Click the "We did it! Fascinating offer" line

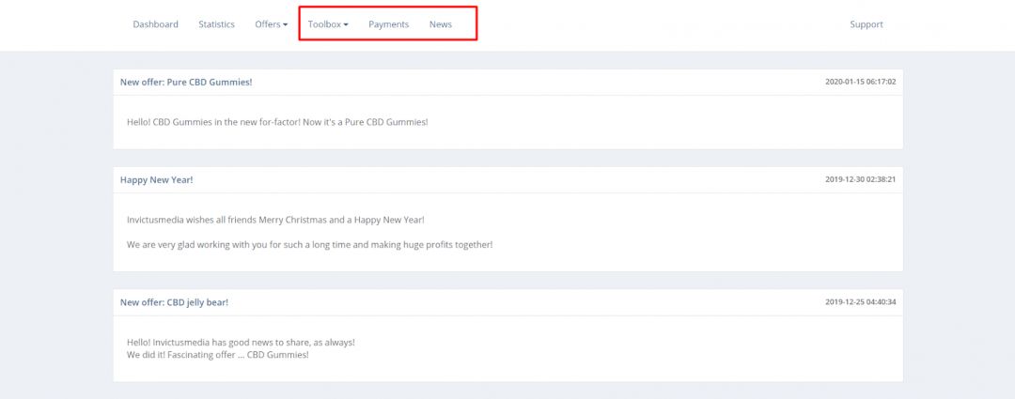point(217,355)
